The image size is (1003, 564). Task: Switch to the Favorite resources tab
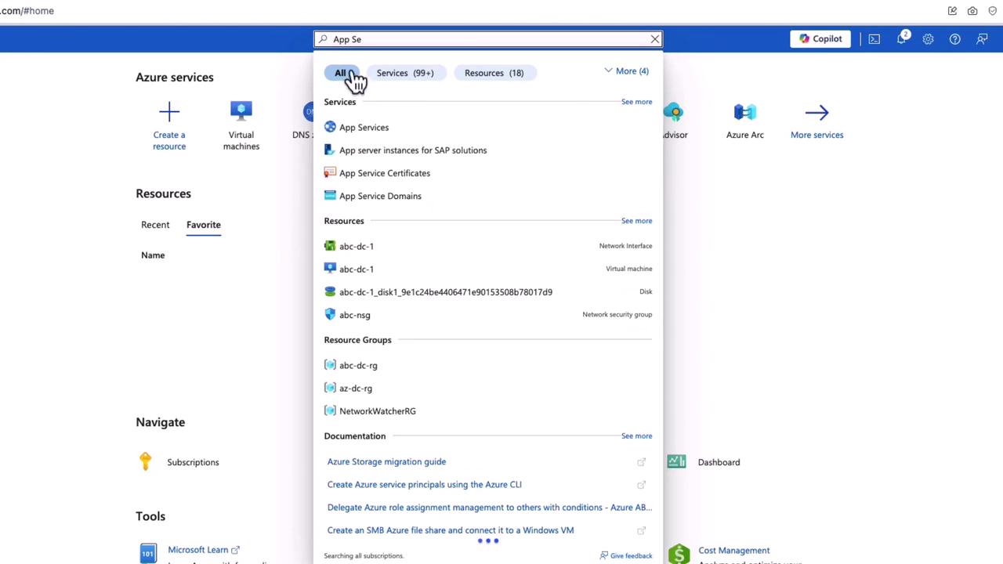coord(204,225)
